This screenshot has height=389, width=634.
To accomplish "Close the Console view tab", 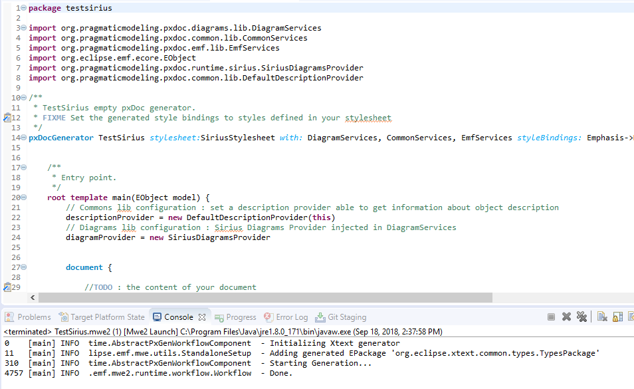I will point(202,317).
